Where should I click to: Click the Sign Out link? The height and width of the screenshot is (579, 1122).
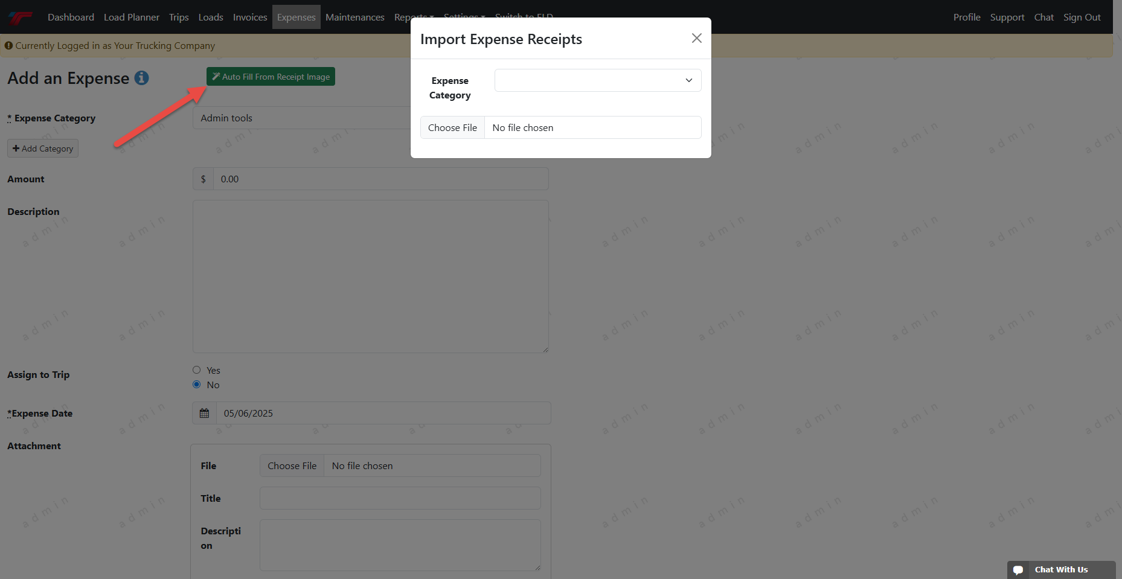(x=1082, y=18)
